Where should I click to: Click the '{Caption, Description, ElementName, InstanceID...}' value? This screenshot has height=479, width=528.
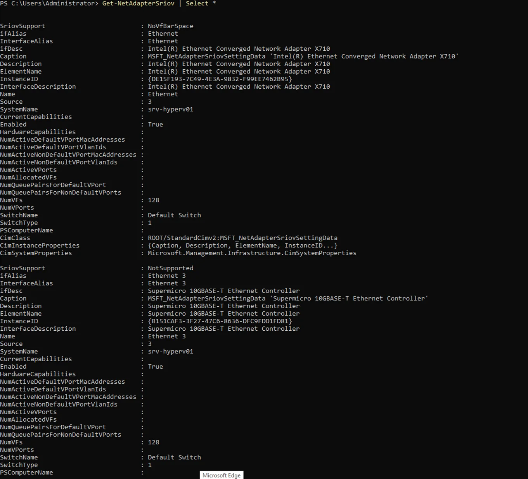(242, 246)
